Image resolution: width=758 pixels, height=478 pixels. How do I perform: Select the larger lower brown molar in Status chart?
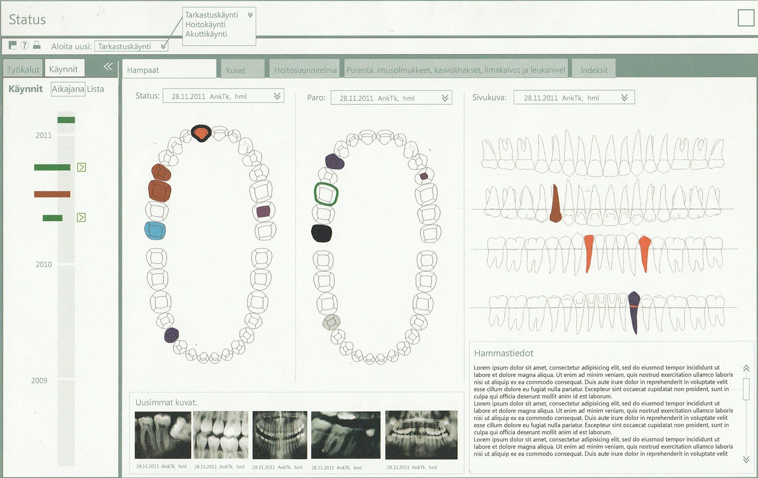160,191
